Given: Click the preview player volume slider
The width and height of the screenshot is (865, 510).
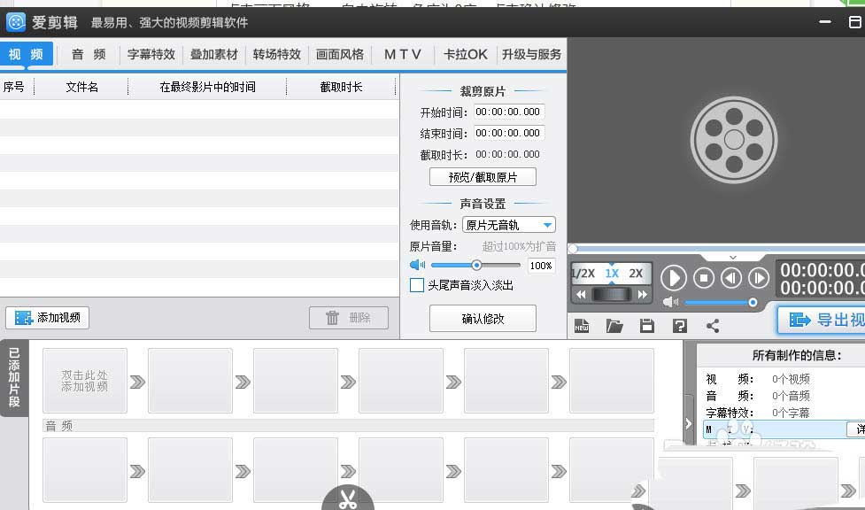Looking at the screenshot, I should 720,302.
